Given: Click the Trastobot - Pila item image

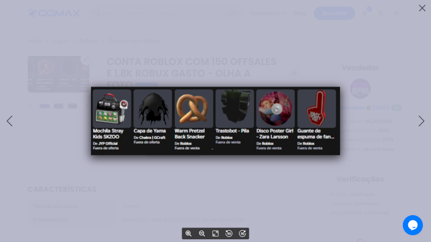Looking at the screenshot, I should tap(234, 109).
